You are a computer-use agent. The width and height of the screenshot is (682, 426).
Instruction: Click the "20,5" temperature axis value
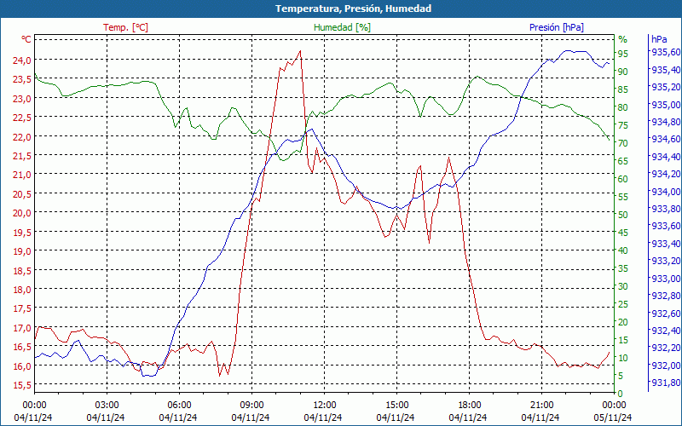coord(22,194)
